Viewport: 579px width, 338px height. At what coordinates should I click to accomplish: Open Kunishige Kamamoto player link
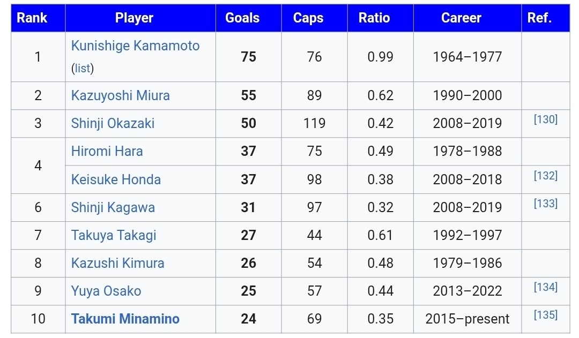click(135, 46)
